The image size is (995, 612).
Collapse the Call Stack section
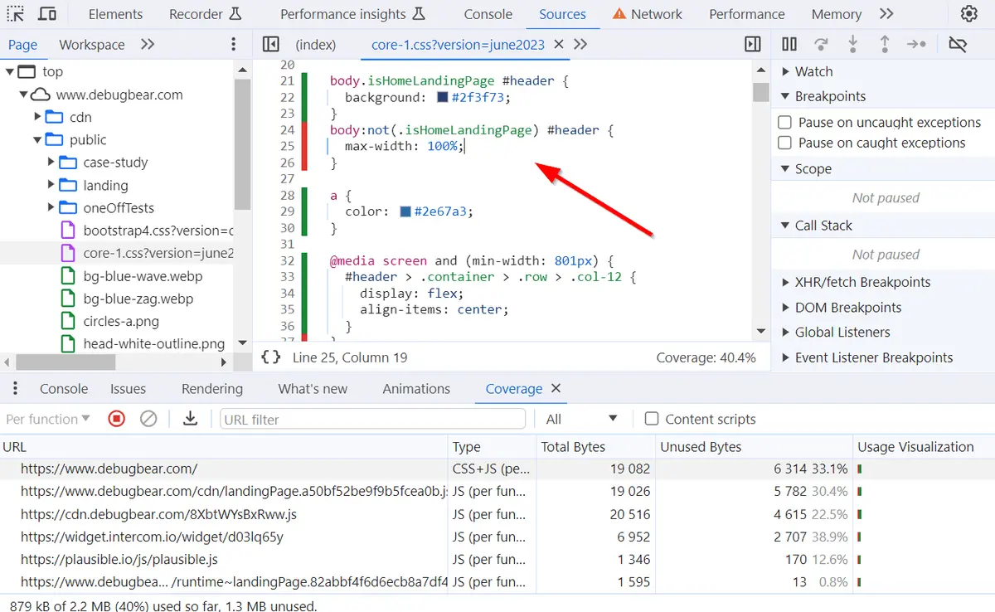click(785, 226)
